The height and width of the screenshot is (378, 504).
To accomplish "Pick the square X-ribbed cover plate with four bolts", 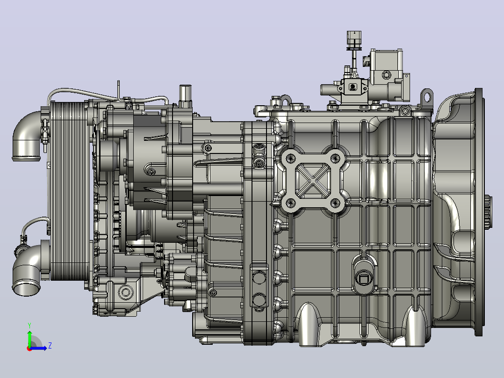I will (x=313, y=180).
